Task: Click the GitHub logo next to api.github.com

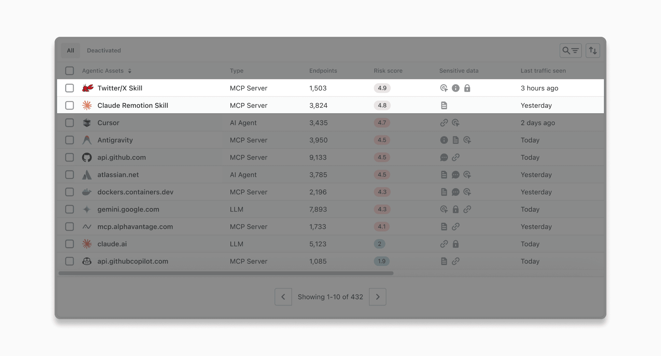Action: pyautogui.click(x=87, y=157)
